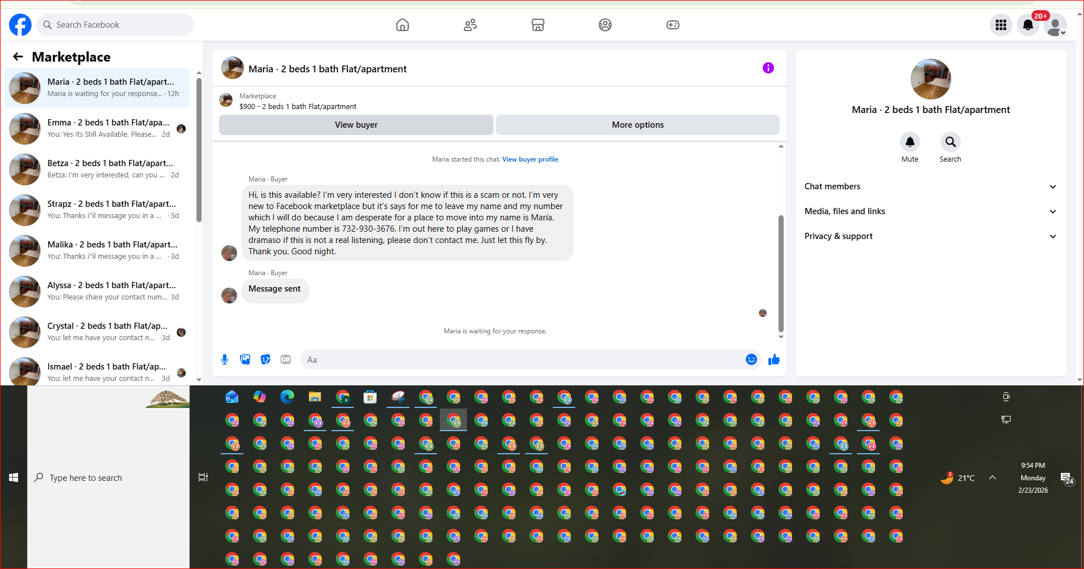
Task: Click the chat list scroll down arrow
Action: 199,380
